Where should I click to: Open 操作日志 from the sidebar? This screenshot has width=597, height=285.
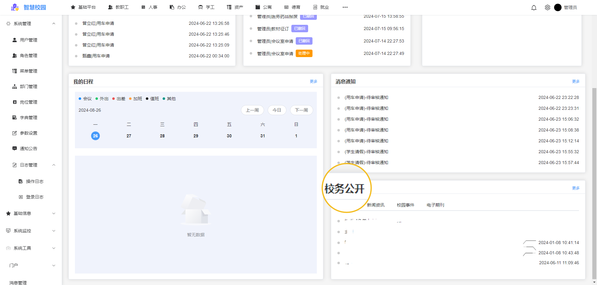click(35, 181)
